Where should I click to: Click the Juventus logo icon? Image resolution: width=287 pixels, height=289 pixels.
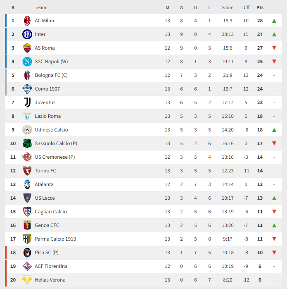pyautogui.click(x=27, y=103)
